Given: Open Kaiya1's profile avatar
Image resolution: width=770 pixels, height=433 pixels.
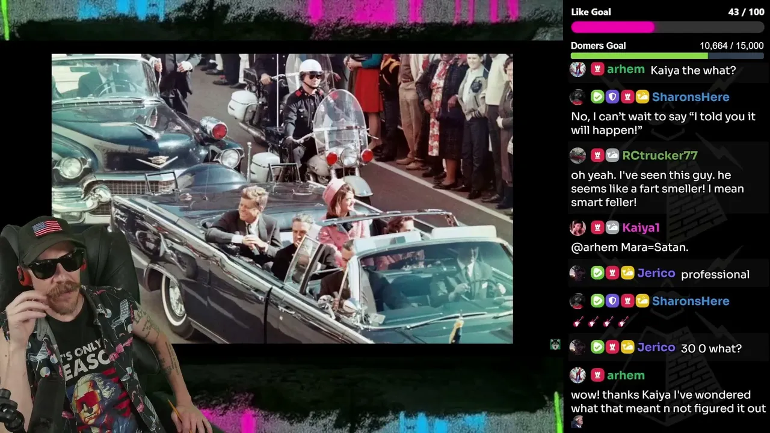Looking at the screenshot, I should (x=577, y=227).
